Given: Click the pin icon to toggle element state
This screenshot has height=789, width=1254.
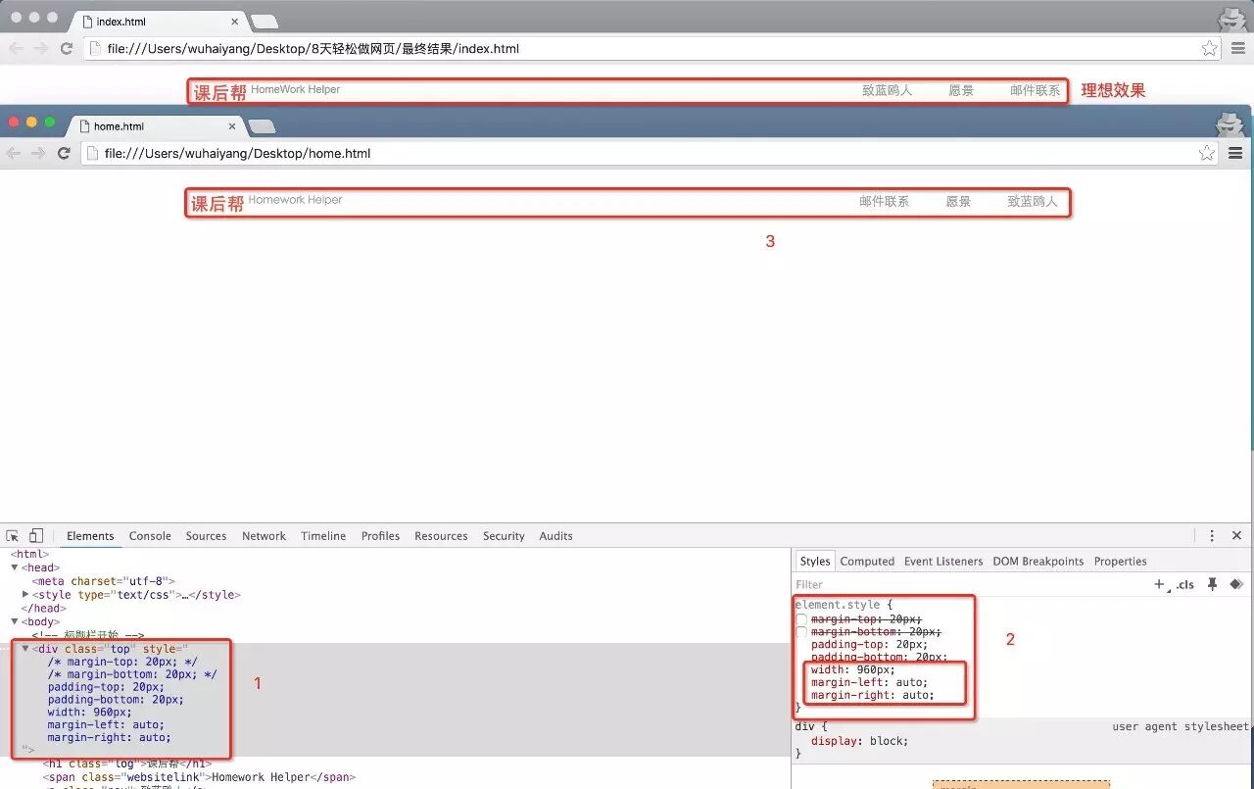Looking at the screenshot, I should pos(1212,584).
